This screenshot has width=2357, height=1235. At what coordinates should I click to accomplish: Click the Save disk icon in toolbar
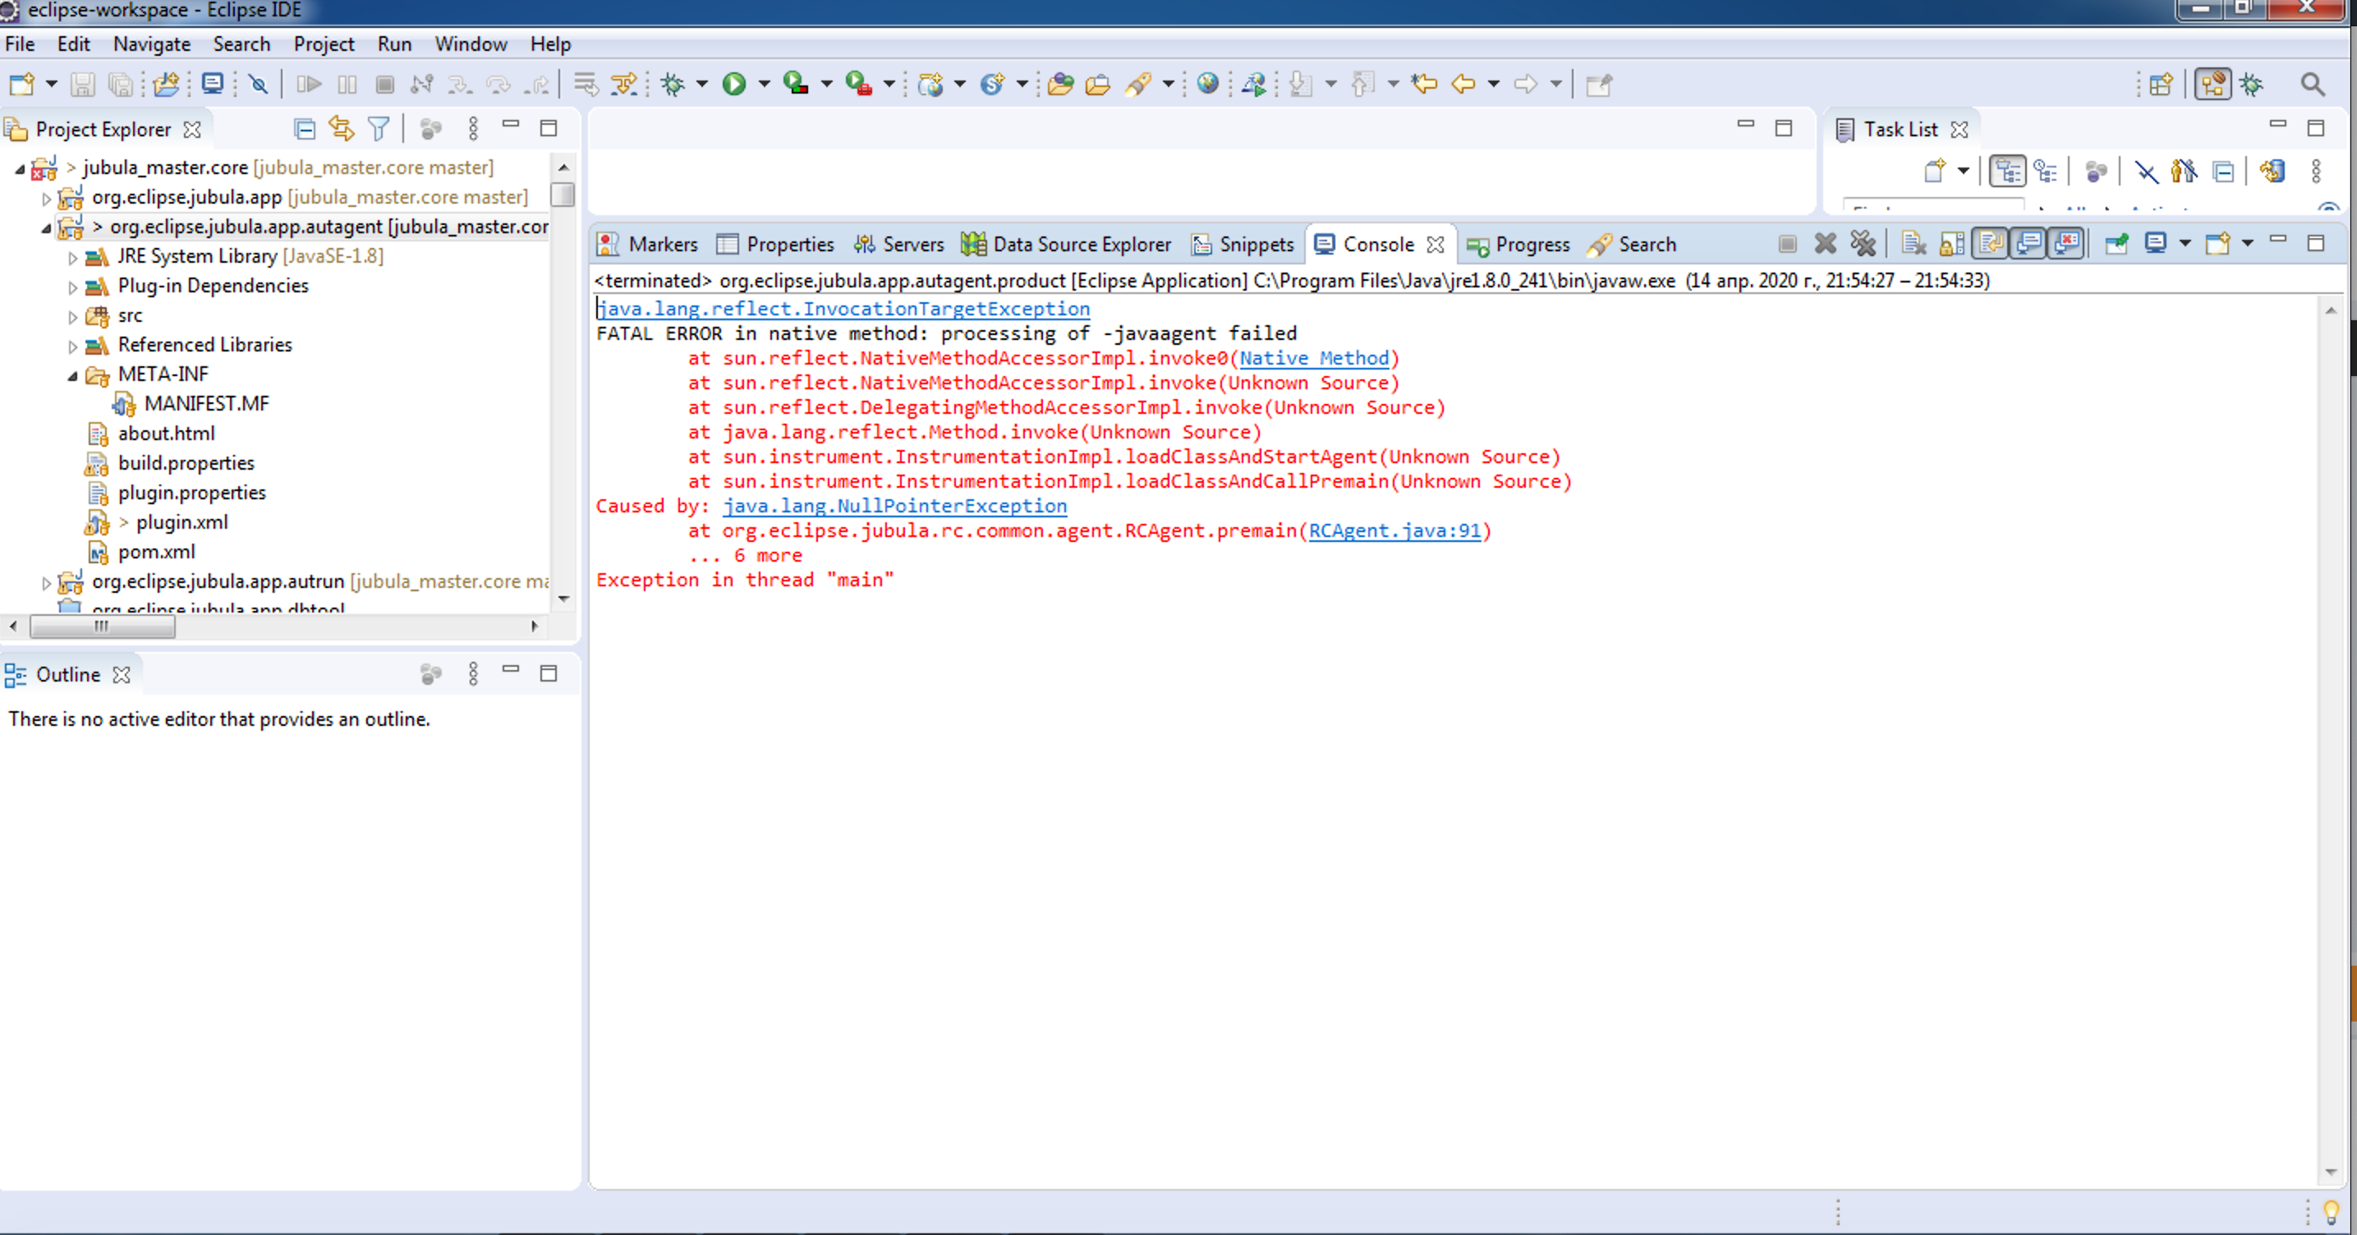point(82,84)
